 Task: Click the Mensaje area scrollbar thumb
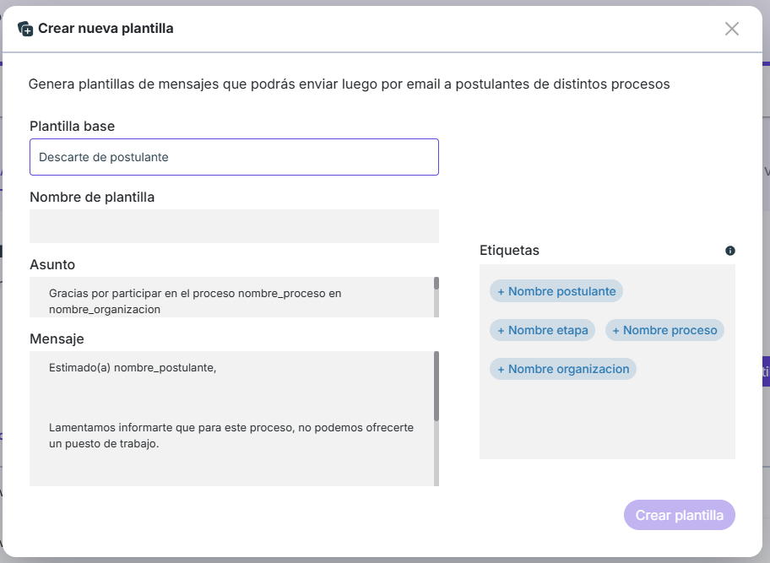click(437, 387)
